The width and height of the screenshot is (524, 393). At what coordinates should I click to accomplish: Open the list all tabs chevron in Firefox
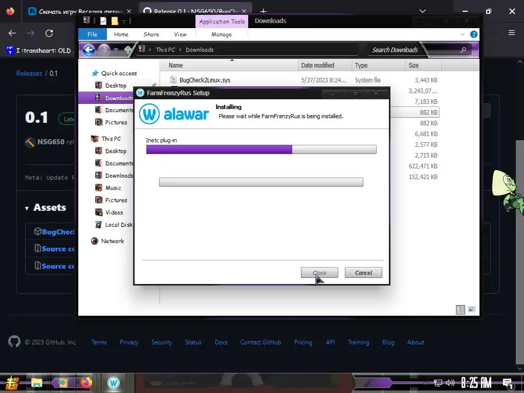[423, 11]
